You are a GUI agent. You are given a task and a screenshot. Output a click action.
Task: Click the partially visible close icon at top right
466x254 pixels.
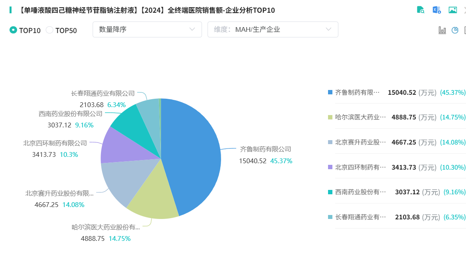pos(464,10)
